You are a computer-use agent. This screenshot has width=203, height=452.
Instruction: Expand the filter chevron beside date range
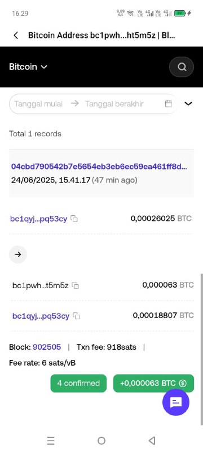[188, 103]
